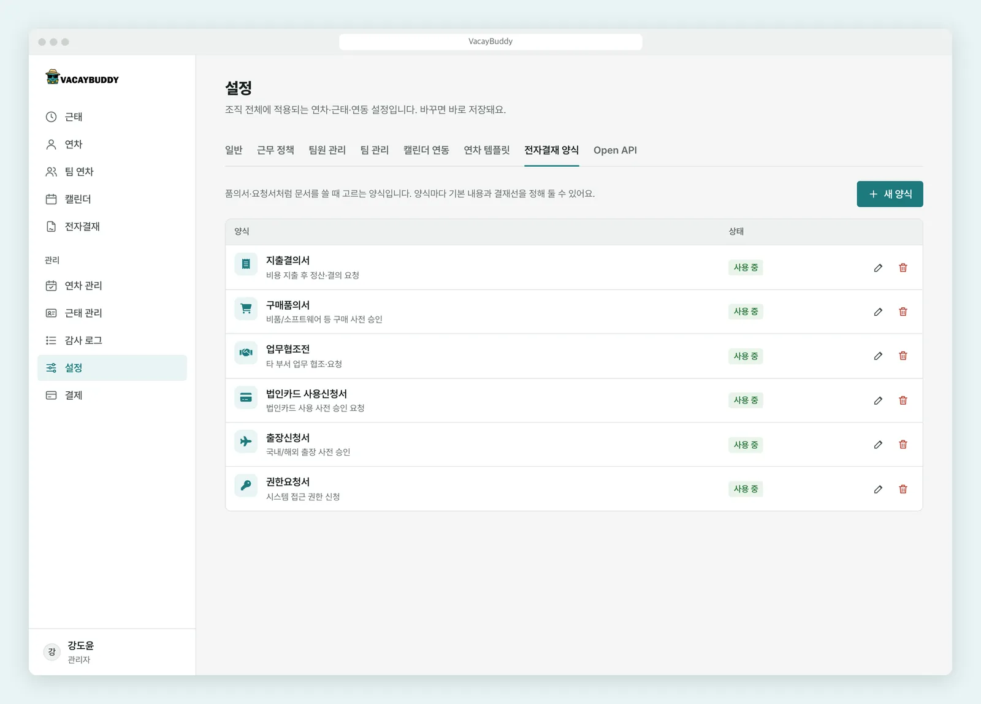Open the 강도윤 profile at sidebar bottom
Screen dimensions: 981x704
112,652
